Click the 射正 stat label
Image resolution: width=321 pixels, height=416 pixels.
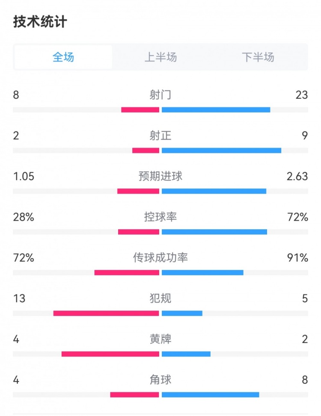[x=160, y=136]
